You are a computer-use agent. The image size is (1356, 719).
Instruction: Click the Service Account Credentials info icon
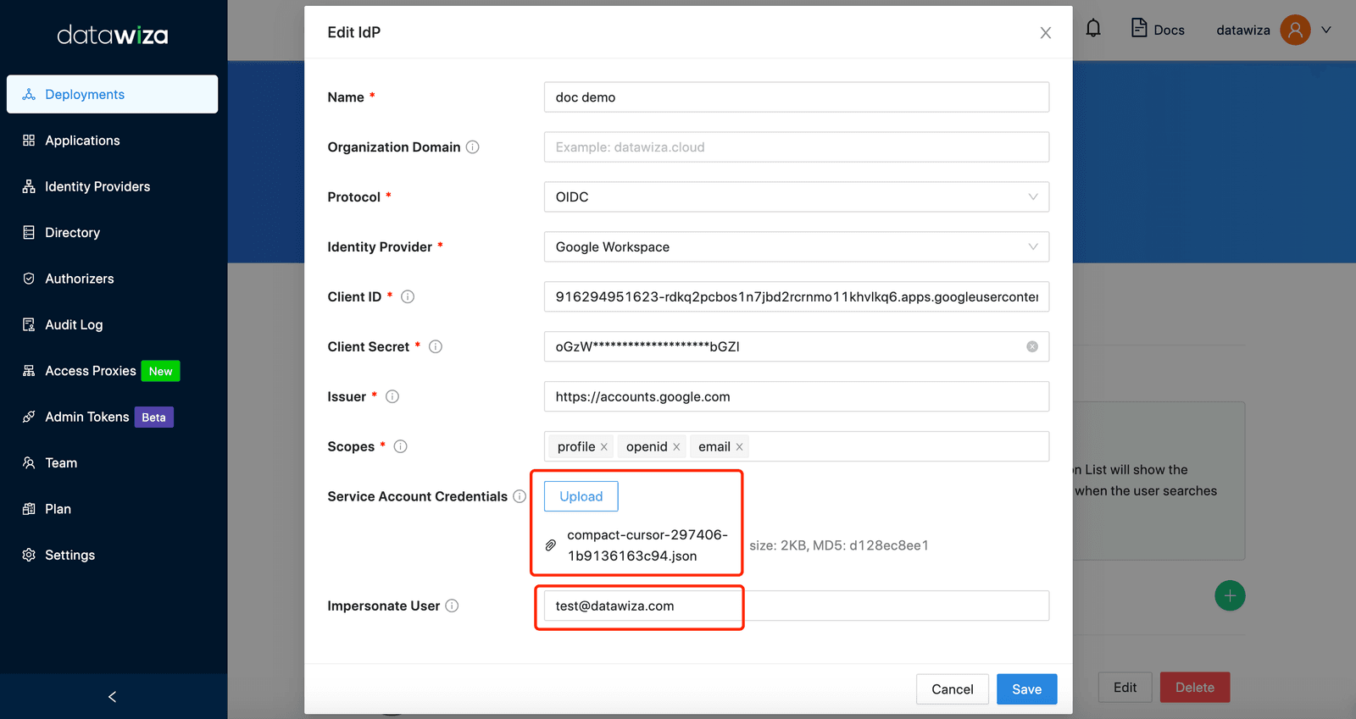[520, 496]
